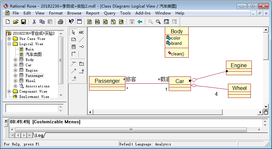Viewport: 272px width, 149px height.
Task: Expand the Use Case View folder
Action: click(9, 39)
